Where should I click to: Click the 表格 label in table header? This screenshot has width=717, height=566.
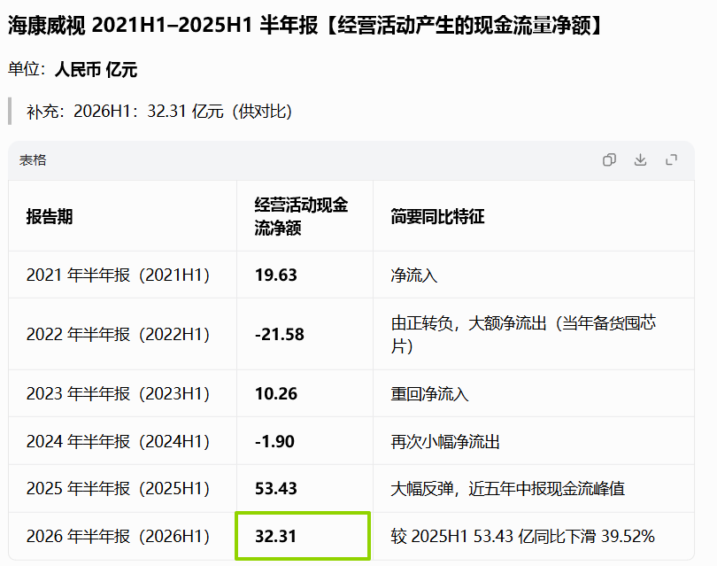coord(33,160)
